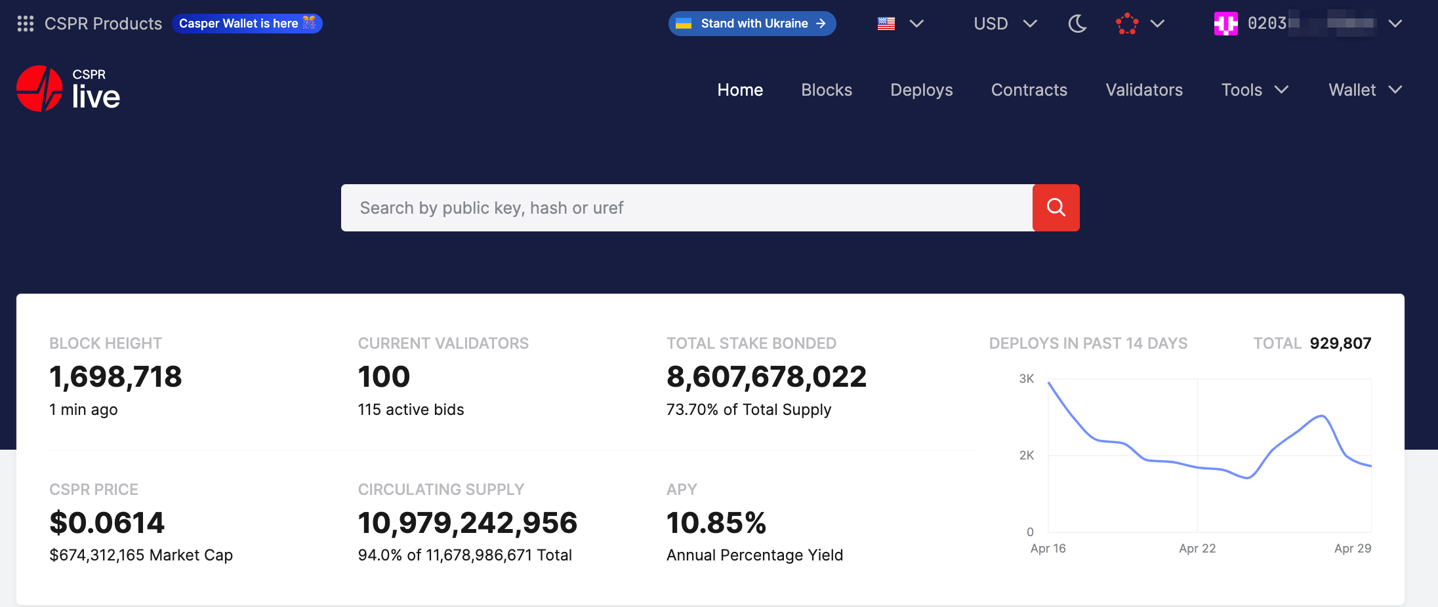Open search with the magnifier icon
Image resolution: width=1438 pixels, height=607 pixels.
tap(1056, 207)
